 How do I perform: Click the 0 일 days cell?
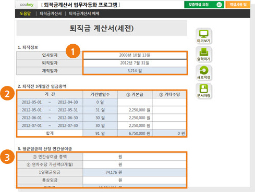(100, 102)
